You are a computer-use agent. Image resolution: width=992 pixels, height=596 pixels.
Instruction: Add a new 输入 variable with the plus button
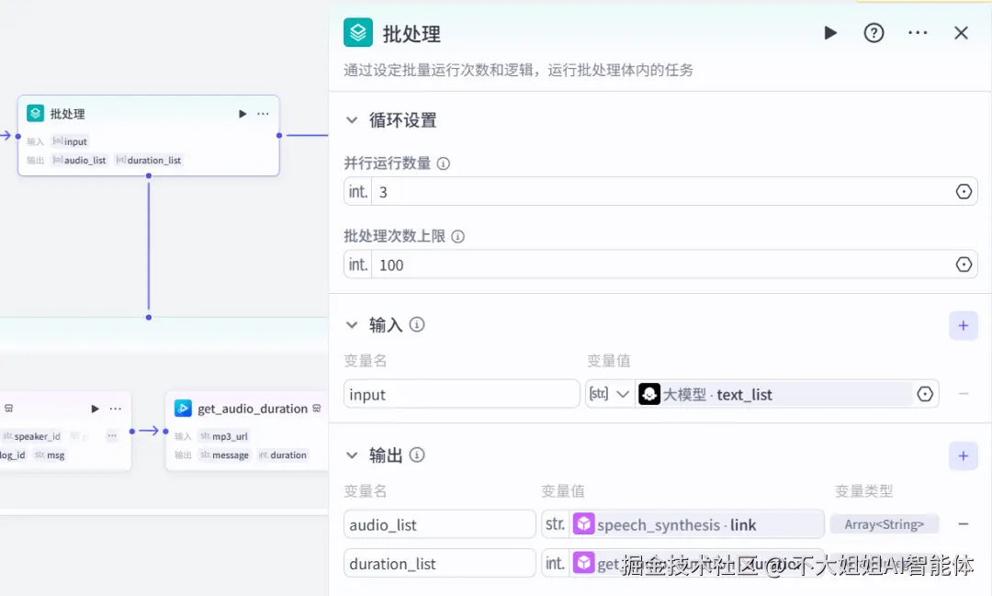tap(963, 325)
